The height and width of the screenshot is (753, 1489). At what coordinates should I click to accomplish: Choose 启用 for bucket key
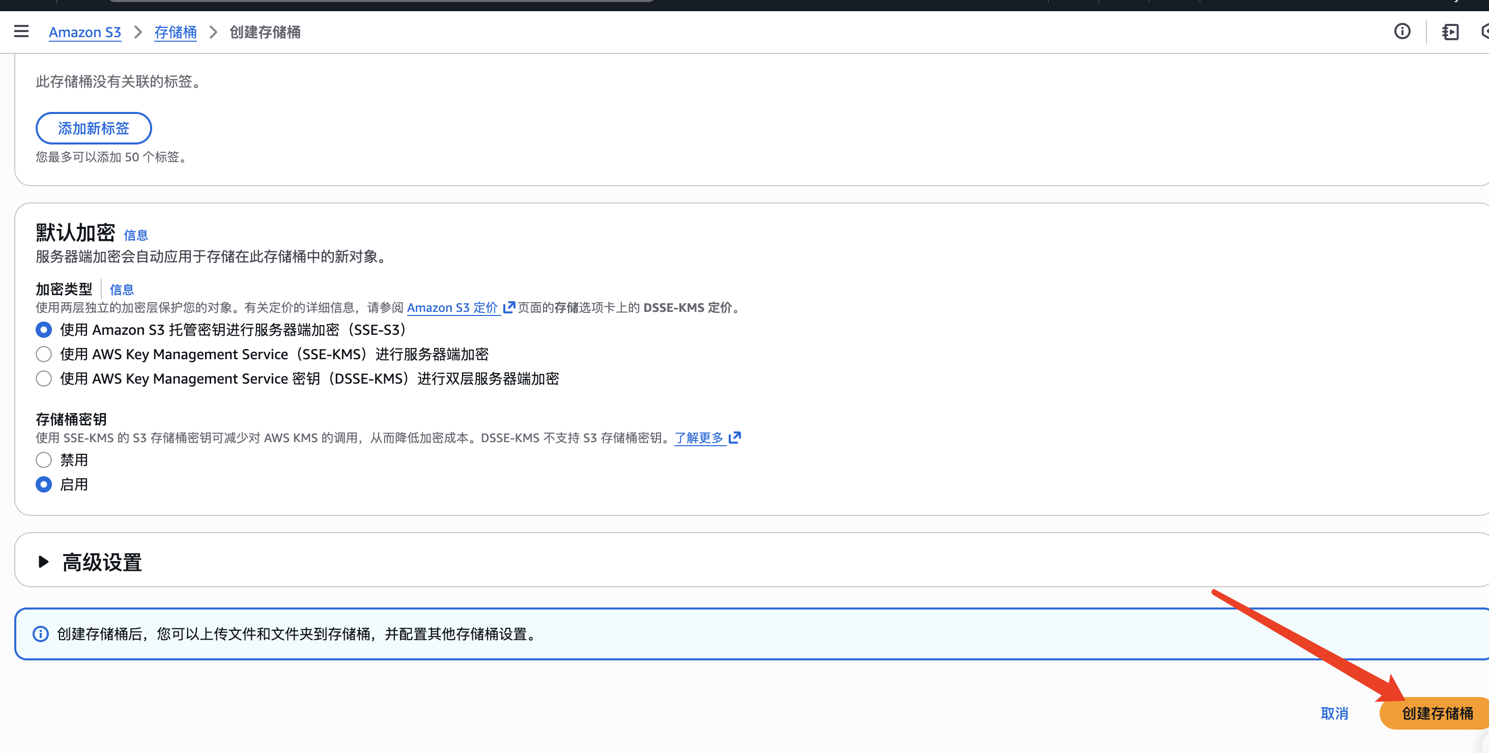(x=44, y=484)
